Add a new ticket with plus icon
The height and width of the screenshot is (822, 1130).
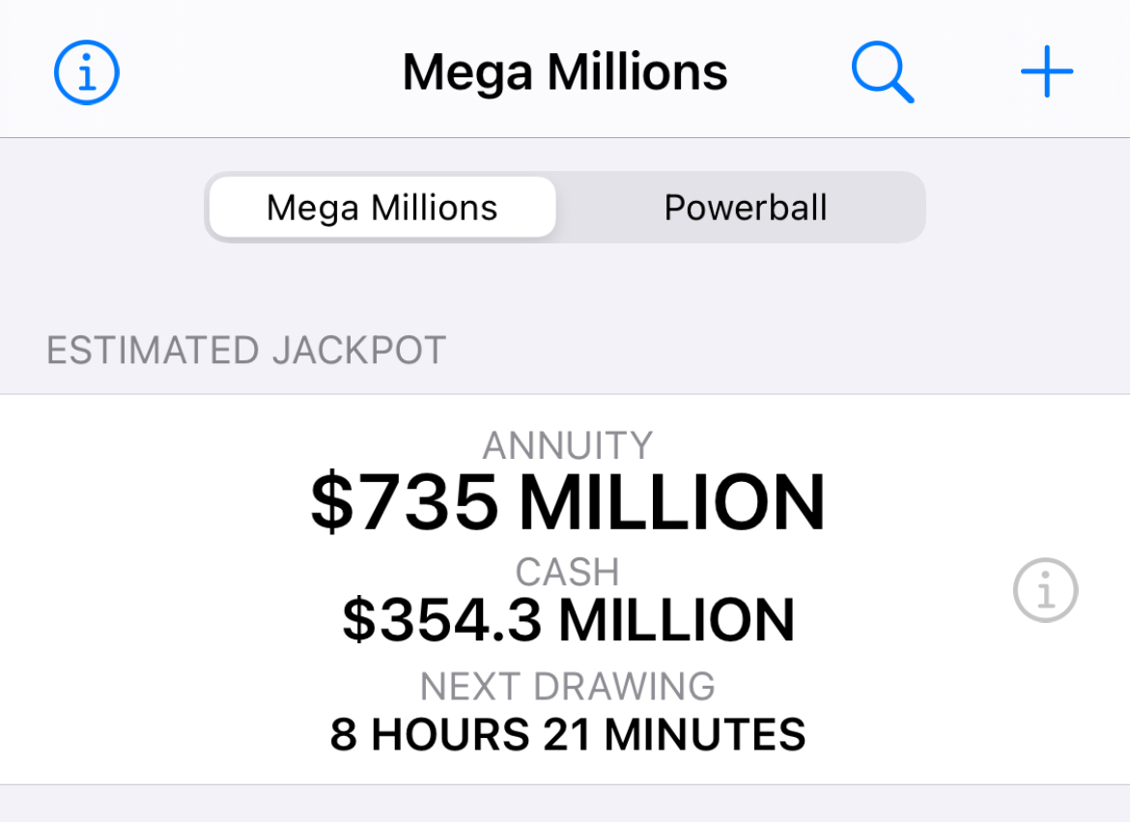point(1047,72)
